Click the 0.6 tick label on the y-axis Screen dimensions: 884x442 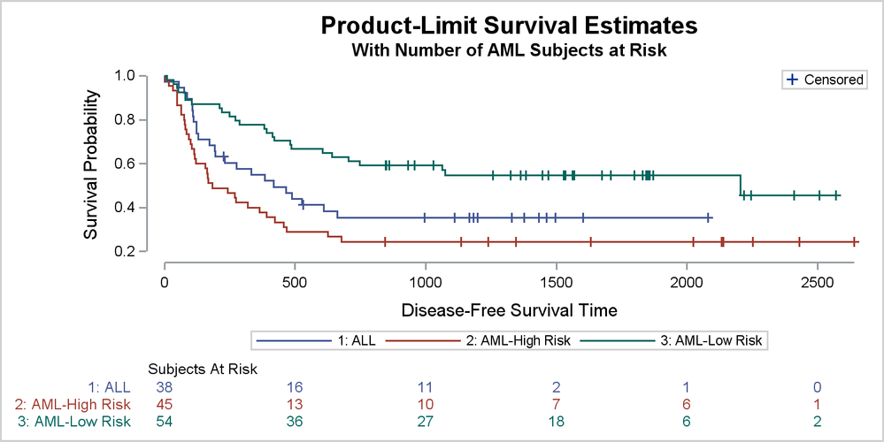point(125,164)
